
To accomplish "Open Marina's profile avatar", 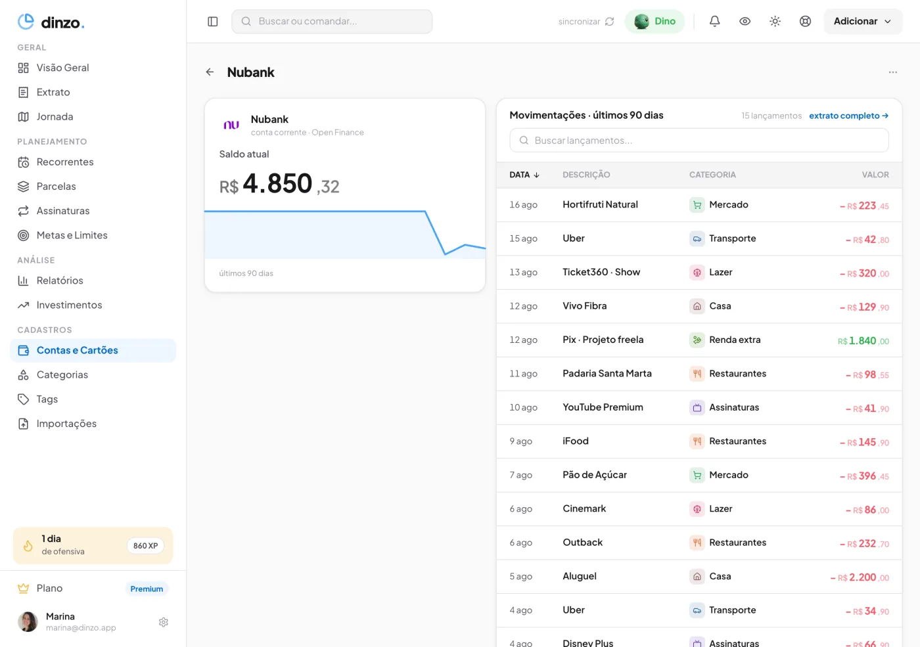I will click(28, 621).
